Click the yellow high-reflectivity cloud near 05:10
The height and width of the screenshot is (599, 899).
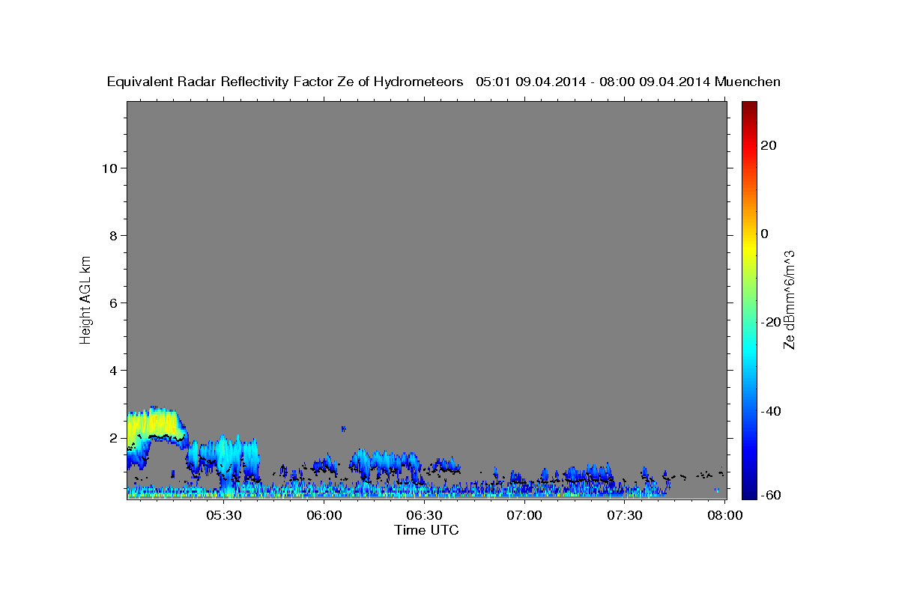[x=157, y=425]
